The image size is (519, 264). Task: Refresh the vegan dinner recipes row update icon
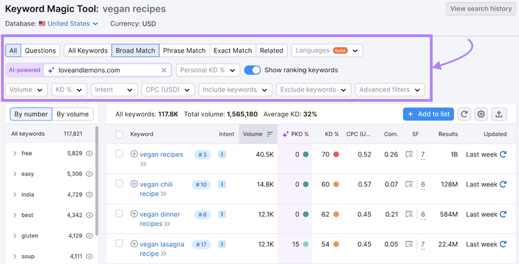pos(503,214)
